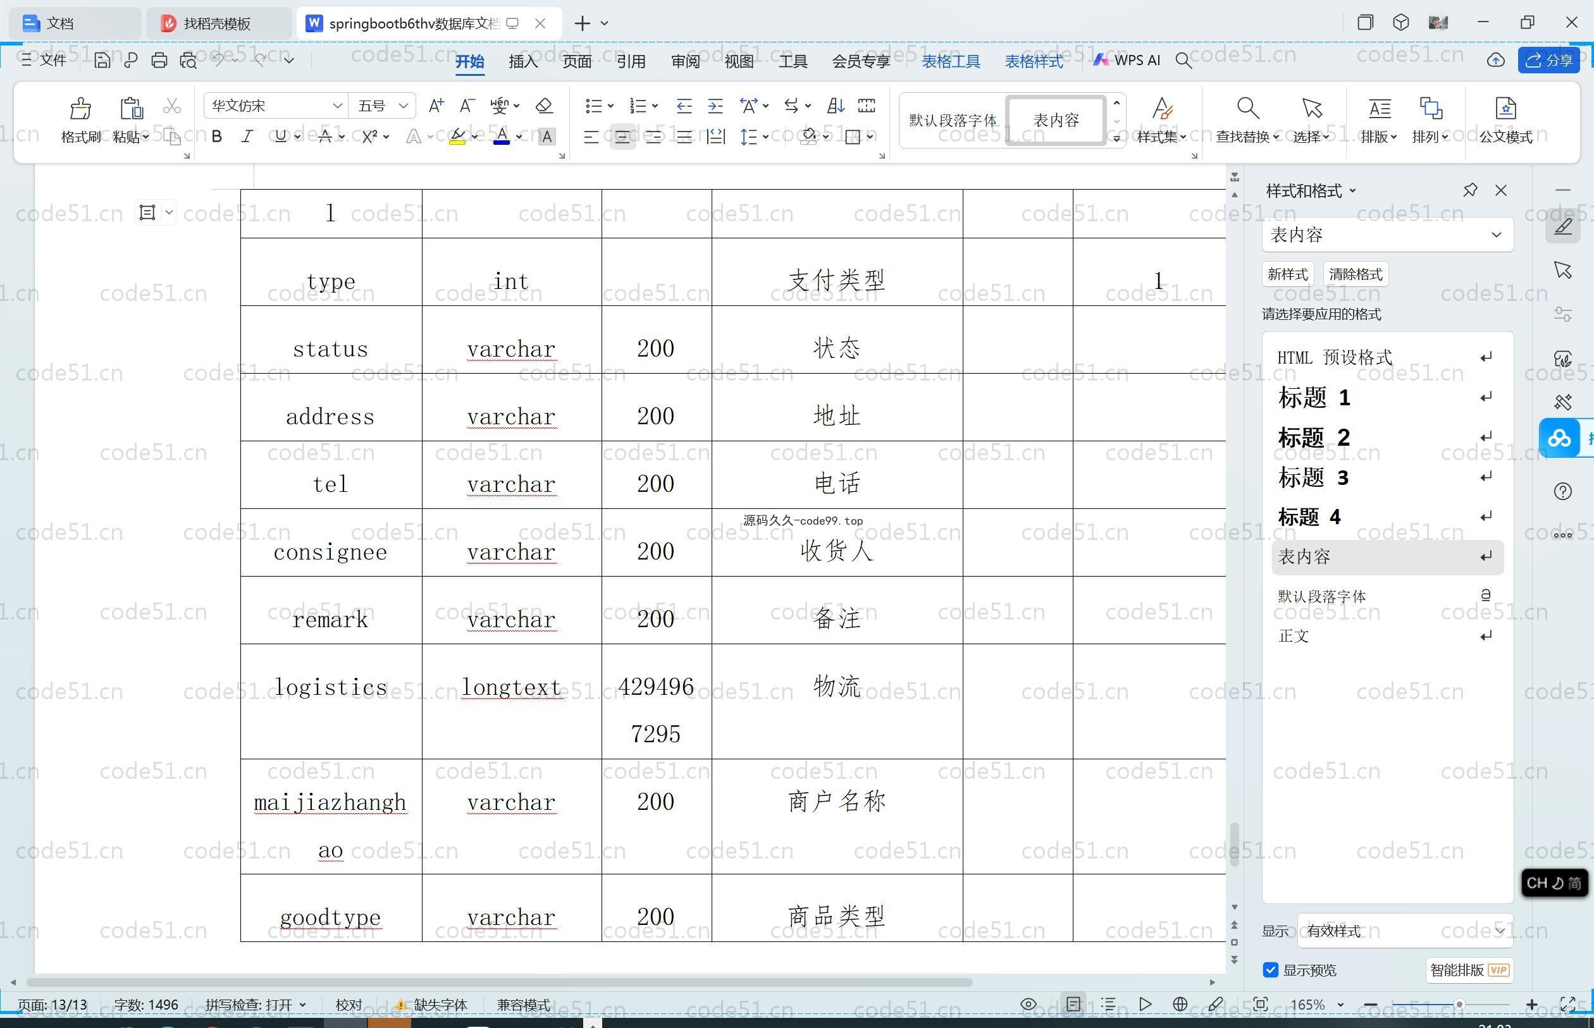
Task: Click the Cut scissors icon
Action: click(x=171, y=106)
